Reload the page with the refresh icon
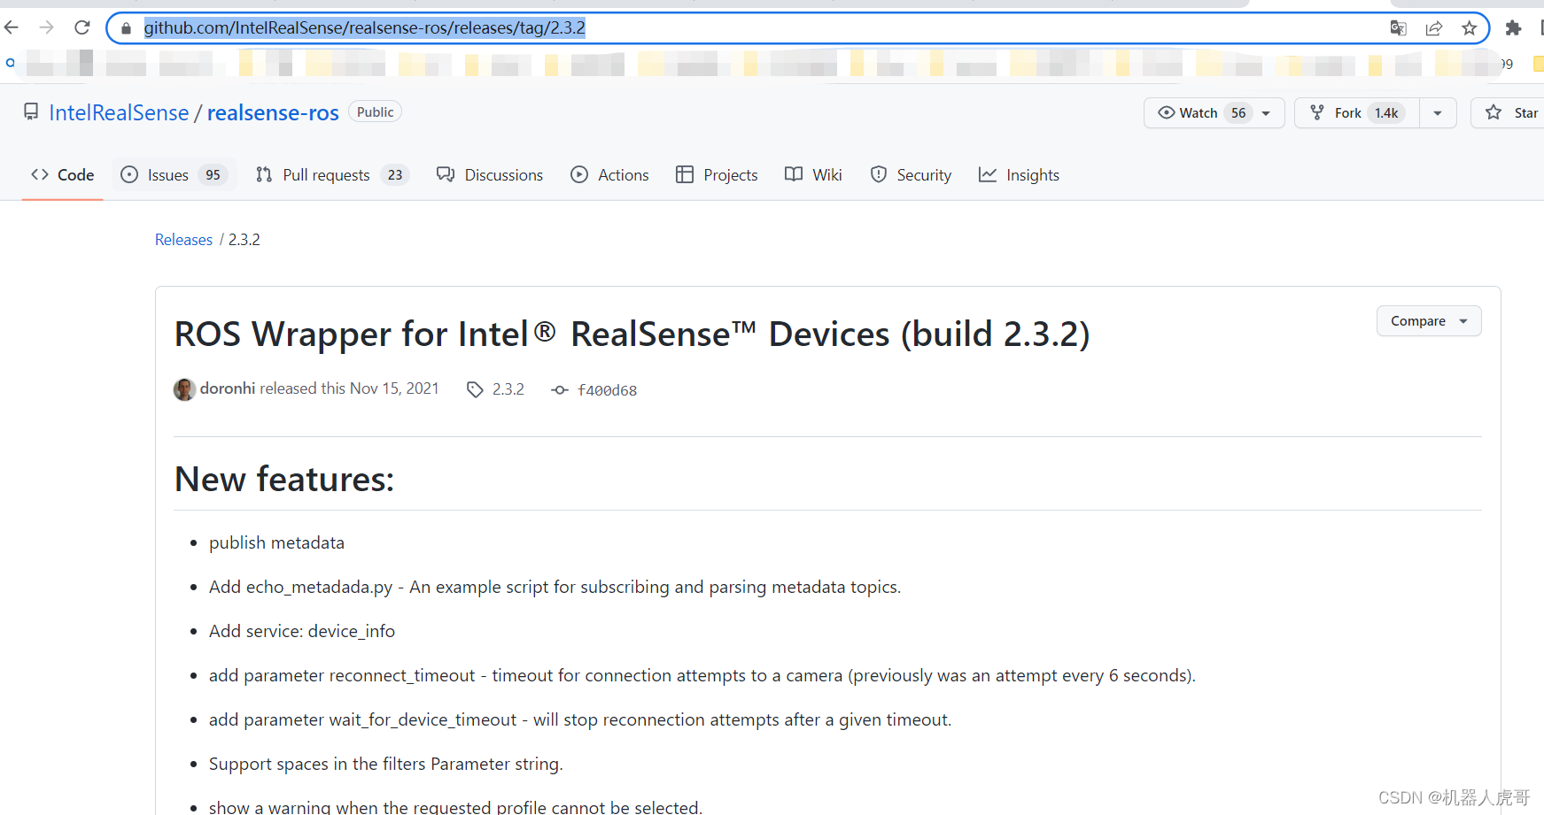The width and height of the screenshot is (1544, 815). click(x=82, y=28)
